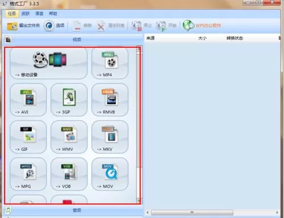This screenshot has width=284, height=218.
Task: Choose the GIF conversion tile
Action: coord(28,137)
